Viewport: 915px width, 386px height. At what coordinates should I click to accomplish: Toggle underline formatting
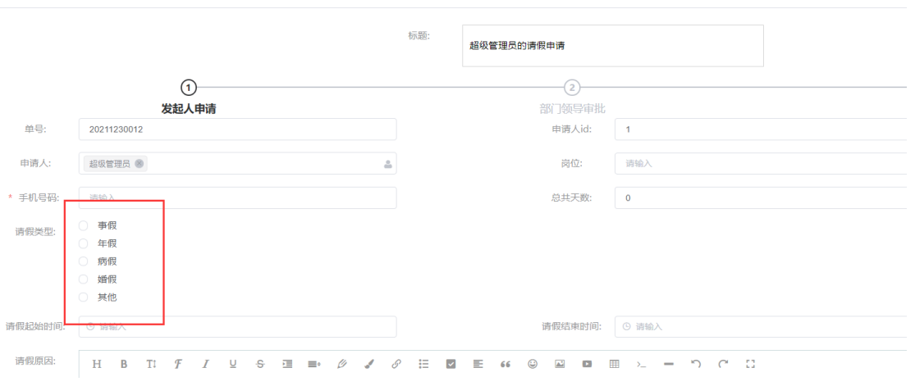(233, 364)
